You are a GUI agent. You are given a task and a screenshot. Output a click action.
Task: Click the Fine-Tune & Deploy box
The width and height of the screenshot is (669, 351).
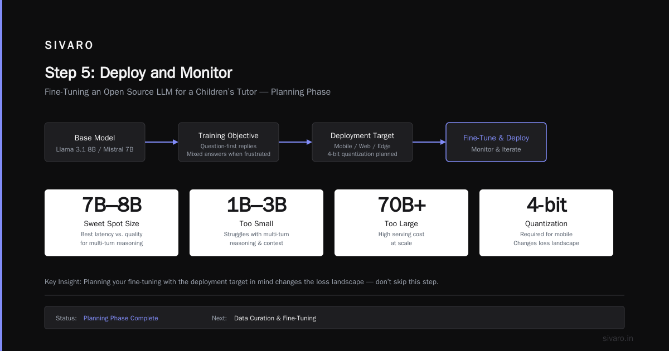[x=496, y=142]
